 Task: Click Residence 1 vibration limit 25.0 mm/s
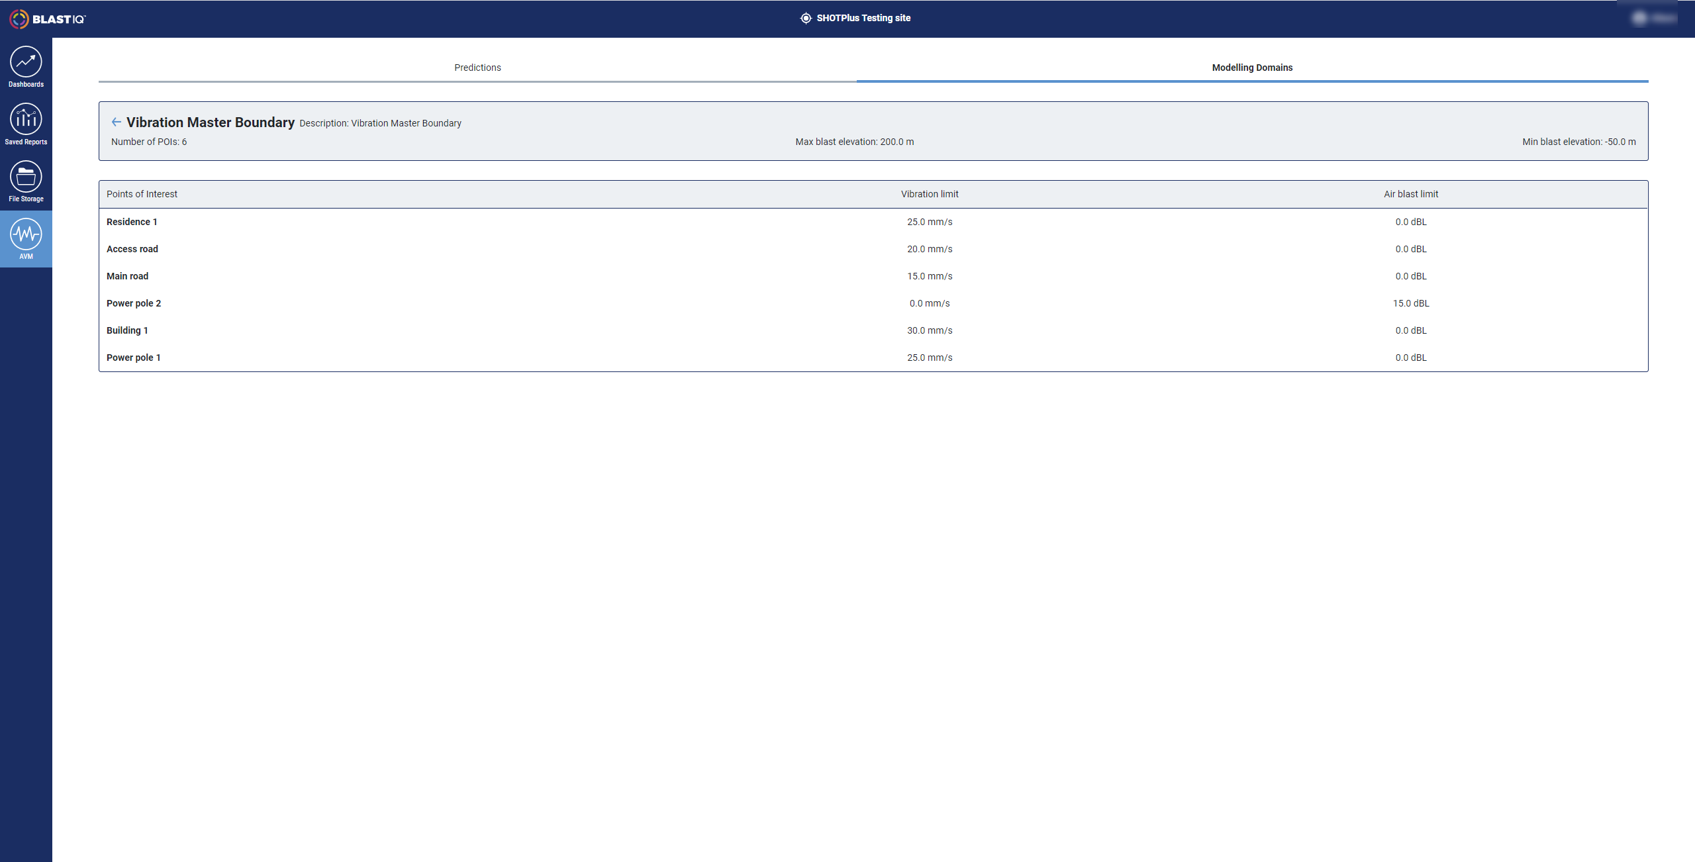pyautogui.click(x=930, y=222)
